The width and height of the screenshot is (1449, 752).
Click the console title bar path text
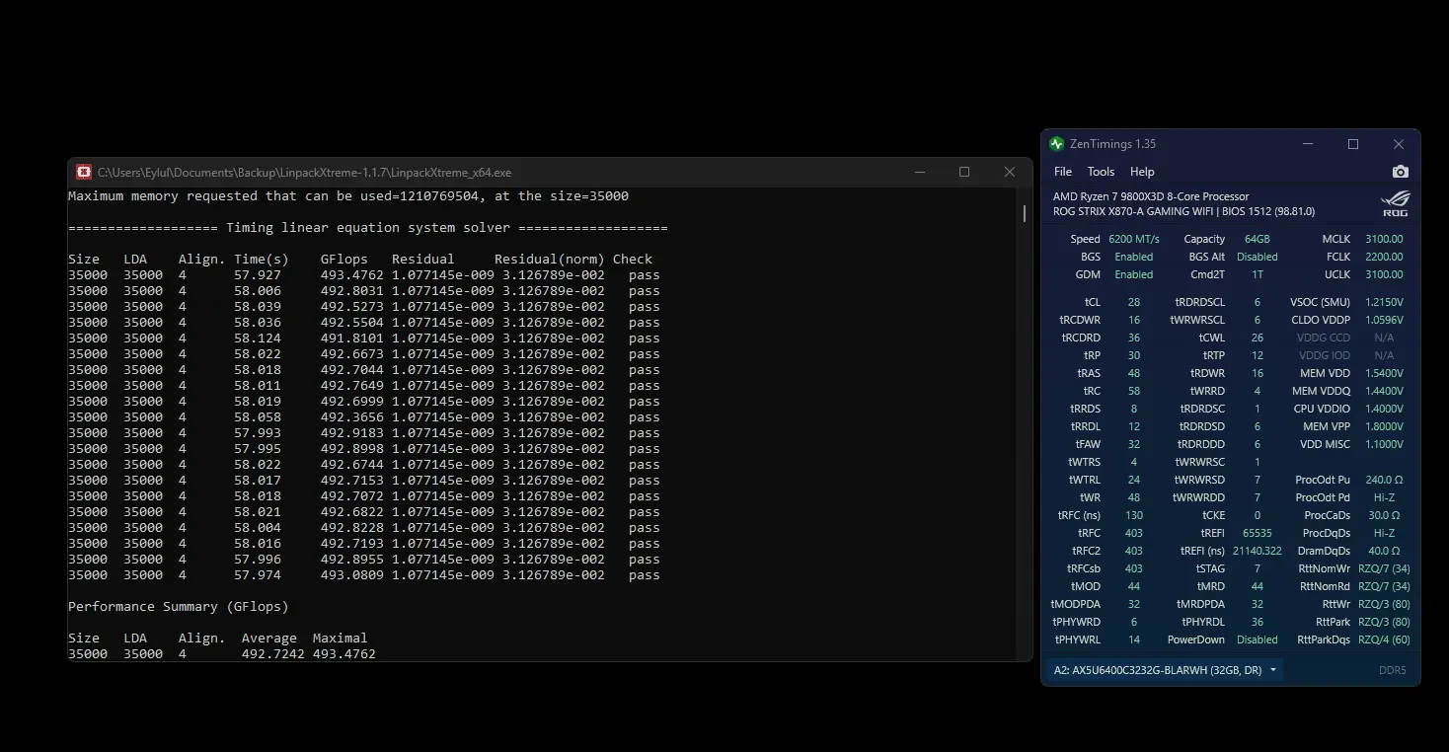tap(304, 173)
